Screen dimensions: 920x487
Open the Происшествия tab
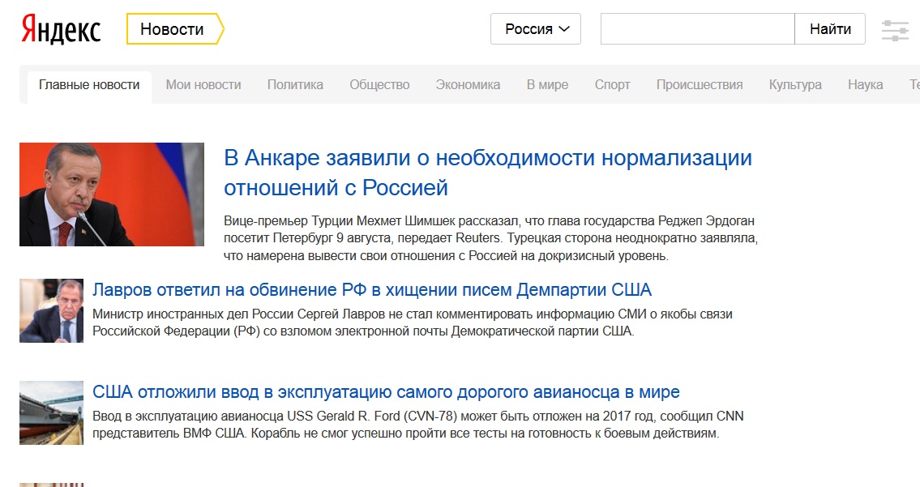click(x=700, y=85)
